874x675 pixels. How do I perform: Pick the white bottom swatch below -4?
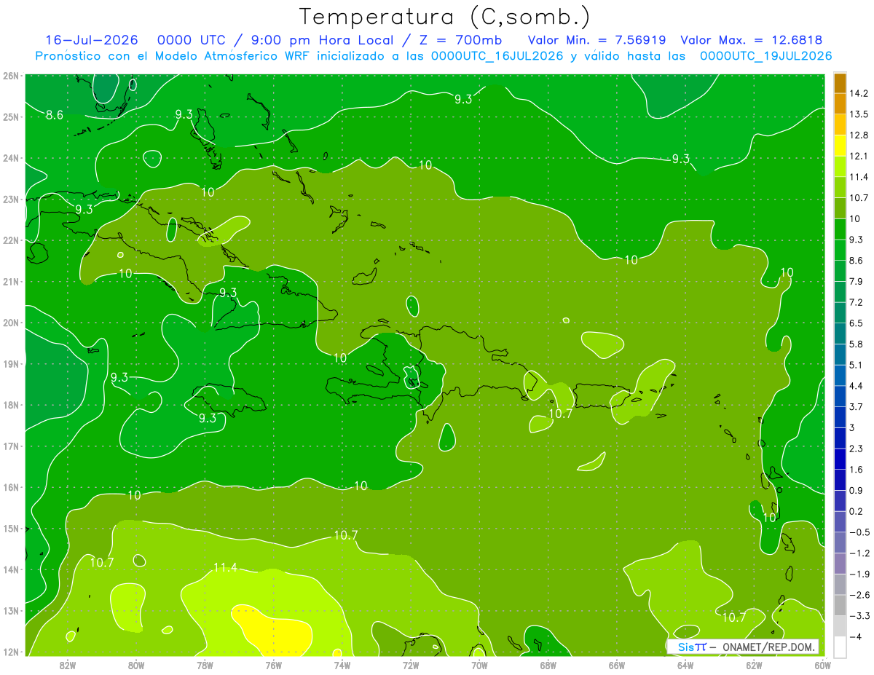[840, 647]
